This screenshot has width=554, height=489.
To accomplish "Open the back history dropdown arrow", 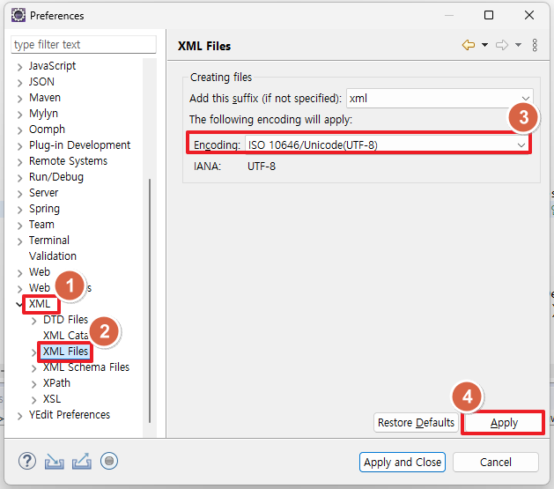I will [x=484, y=46].
